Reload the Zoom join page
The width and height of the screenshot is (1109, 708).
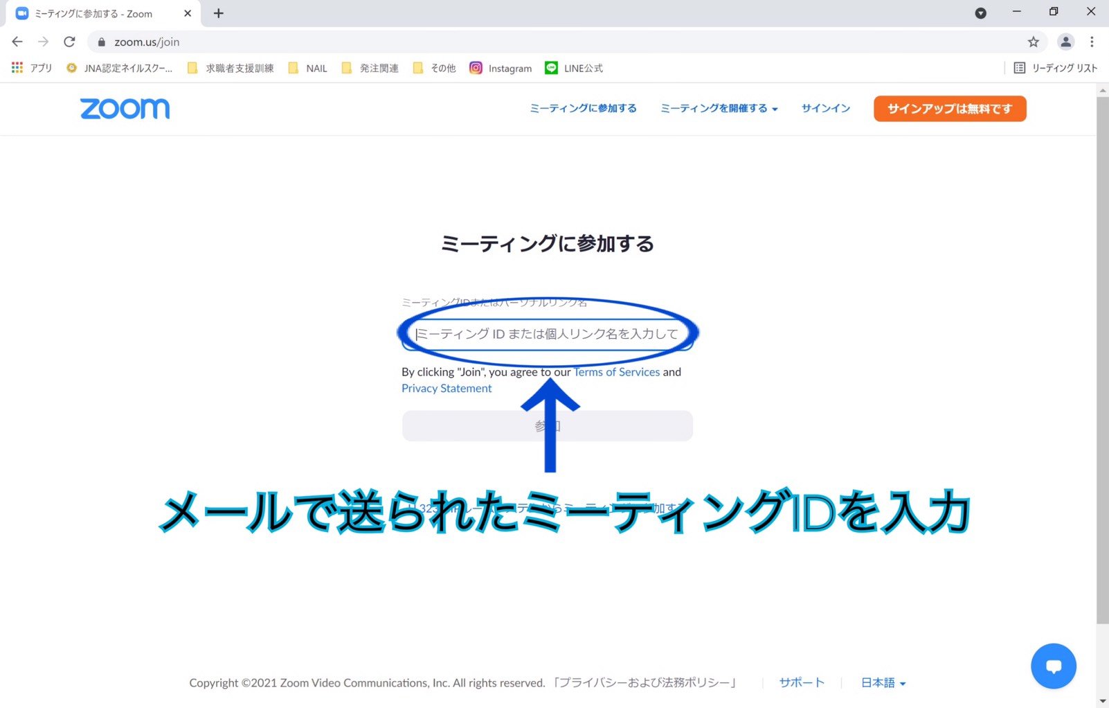69,42
